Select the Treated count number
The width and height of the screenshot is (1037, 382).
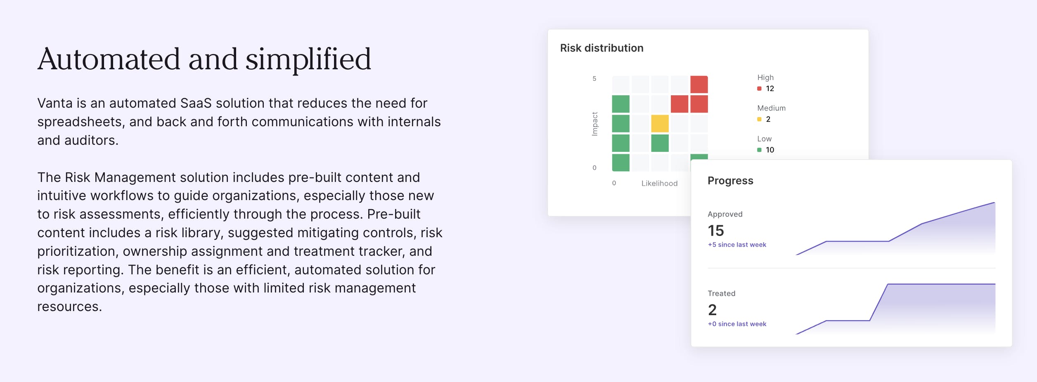tap(712, 309)
